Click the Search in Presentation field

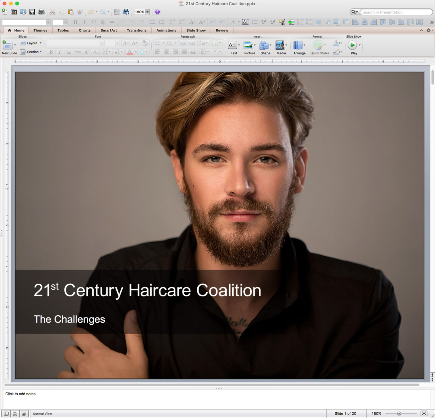pyautogui.click(x=396, y=12)
